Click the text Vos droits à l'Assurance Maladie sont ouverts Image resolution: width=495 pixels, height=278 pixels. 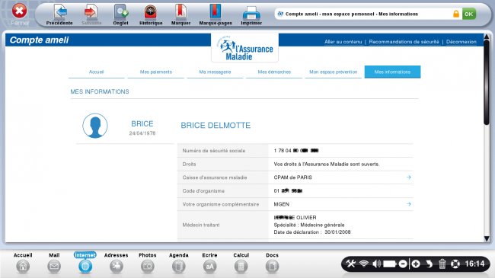(327, 165)
